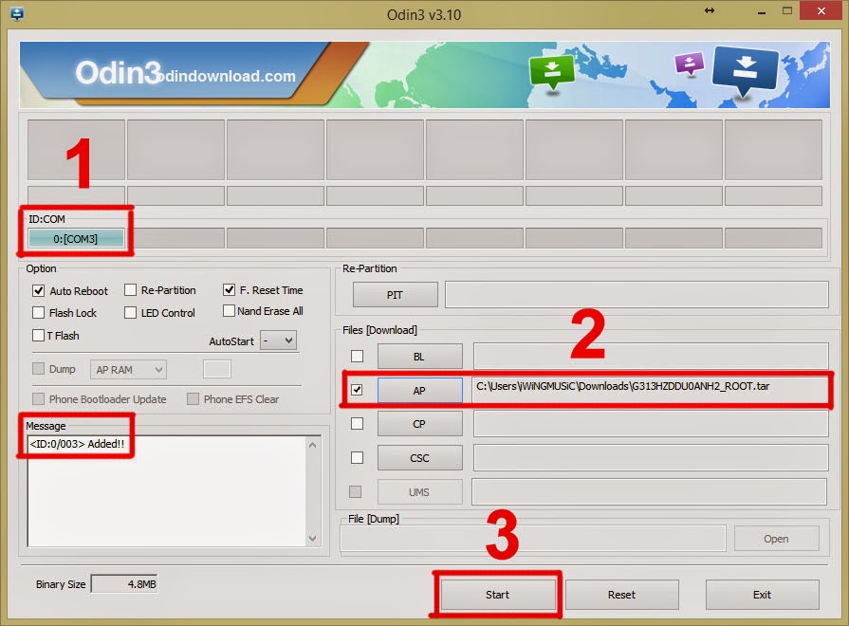This screenshot has width=849, height=626.
Task: Click the purple download bubble in banner
Action: (690, 64)
